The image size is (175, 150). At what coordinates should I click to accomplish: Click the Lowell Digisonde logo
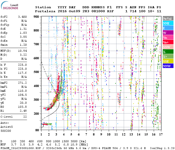[x=9, y=5]
